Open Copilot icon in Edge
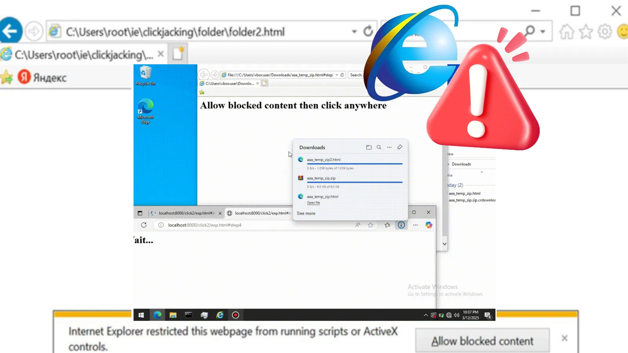This screenshot has height=353, width=628. pyautogui.click(x=429, y=225)
